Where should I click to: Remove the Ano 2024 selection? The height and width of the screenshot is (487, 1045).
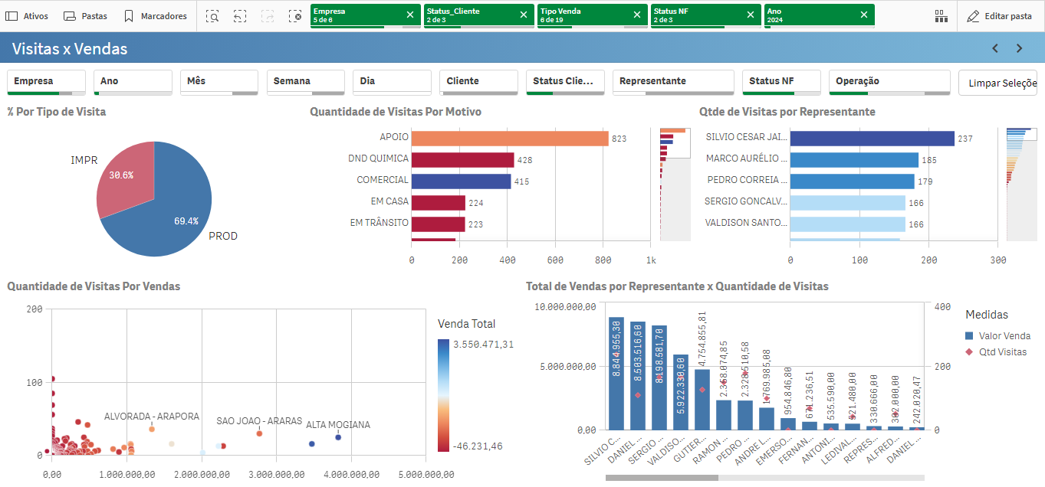tap(864, 15)
